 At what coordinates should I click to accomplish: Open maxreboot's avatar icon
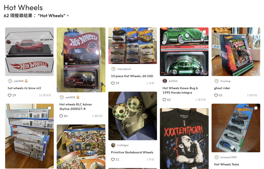pos(113,69)
